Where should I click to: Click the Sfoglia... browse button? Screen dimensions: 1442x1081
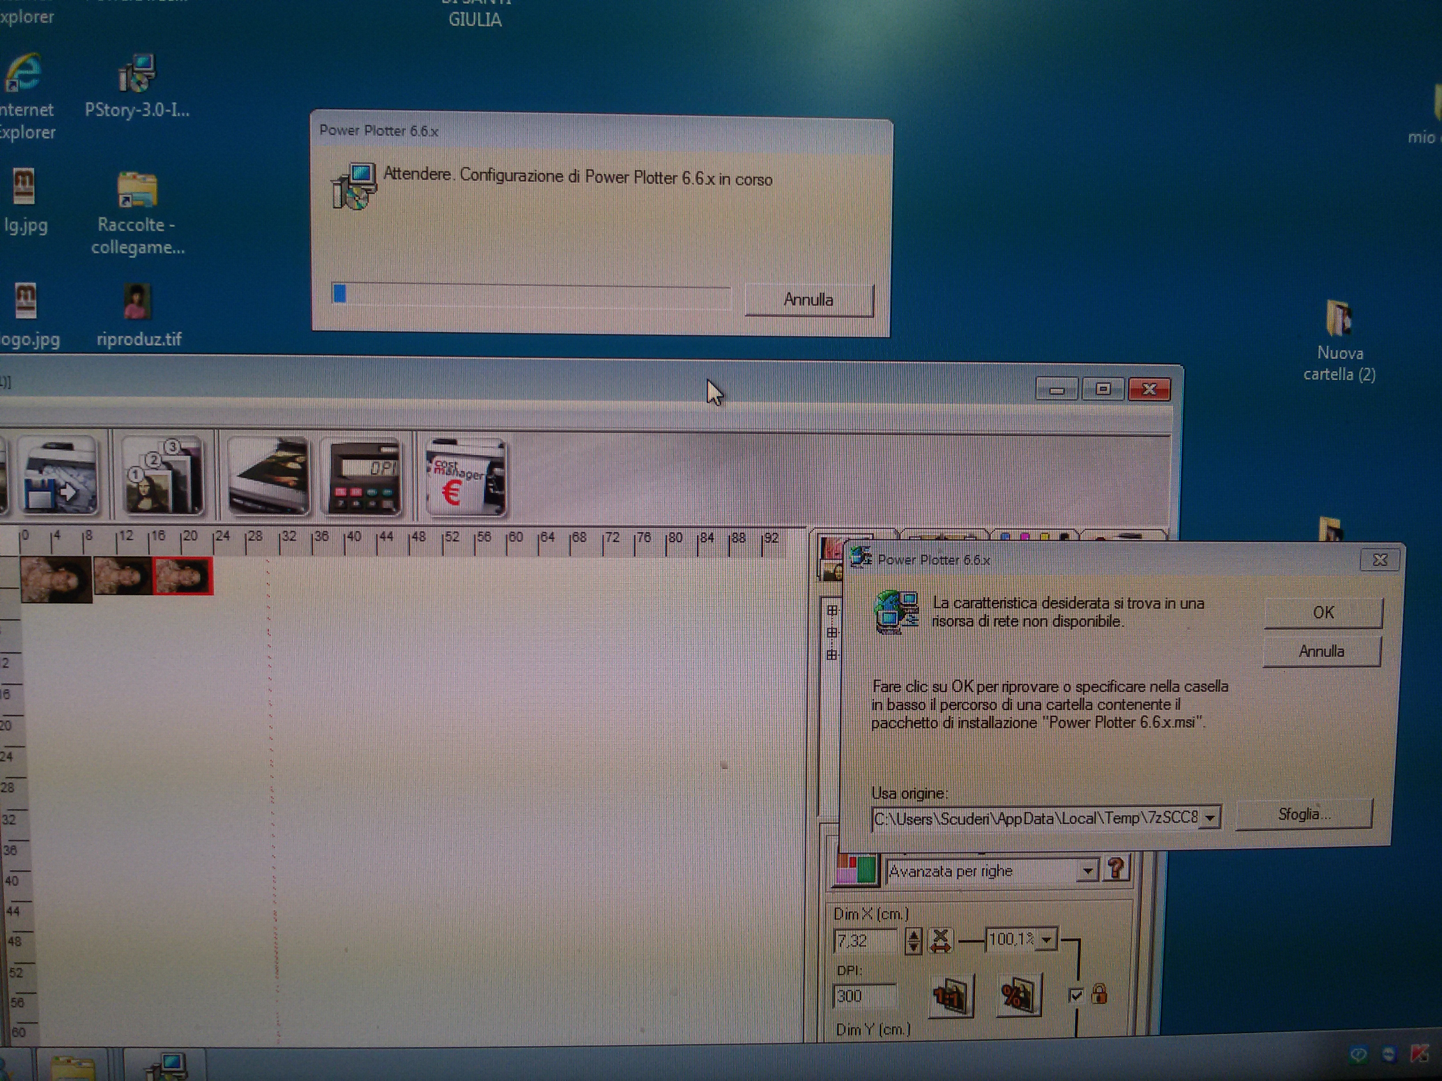point(1304,814)
